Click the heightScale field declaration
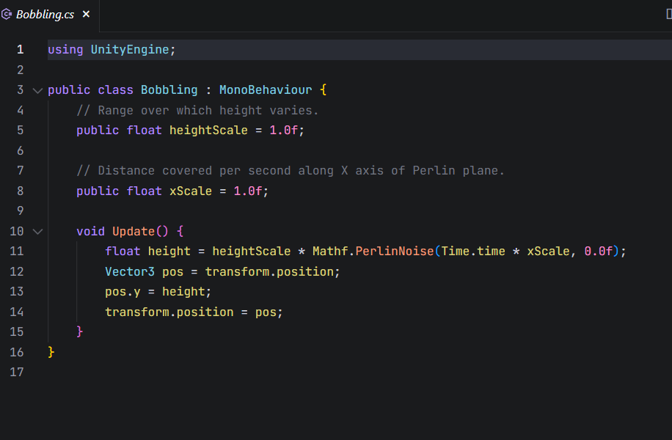The width and height of the screenshot is (672, 440). pyautogui.click(x=208, y=131)
